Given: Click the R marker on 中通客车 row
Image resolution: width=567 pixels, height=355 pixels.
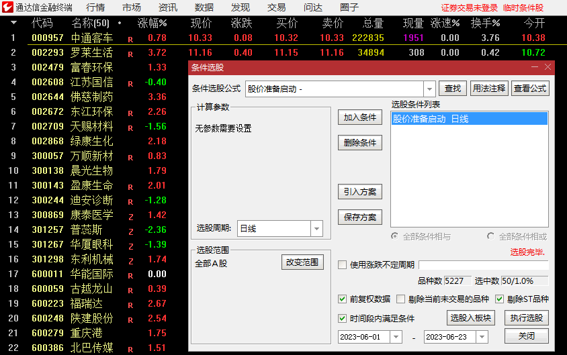Looking at the screenshot, I should [x=130, y=40].
